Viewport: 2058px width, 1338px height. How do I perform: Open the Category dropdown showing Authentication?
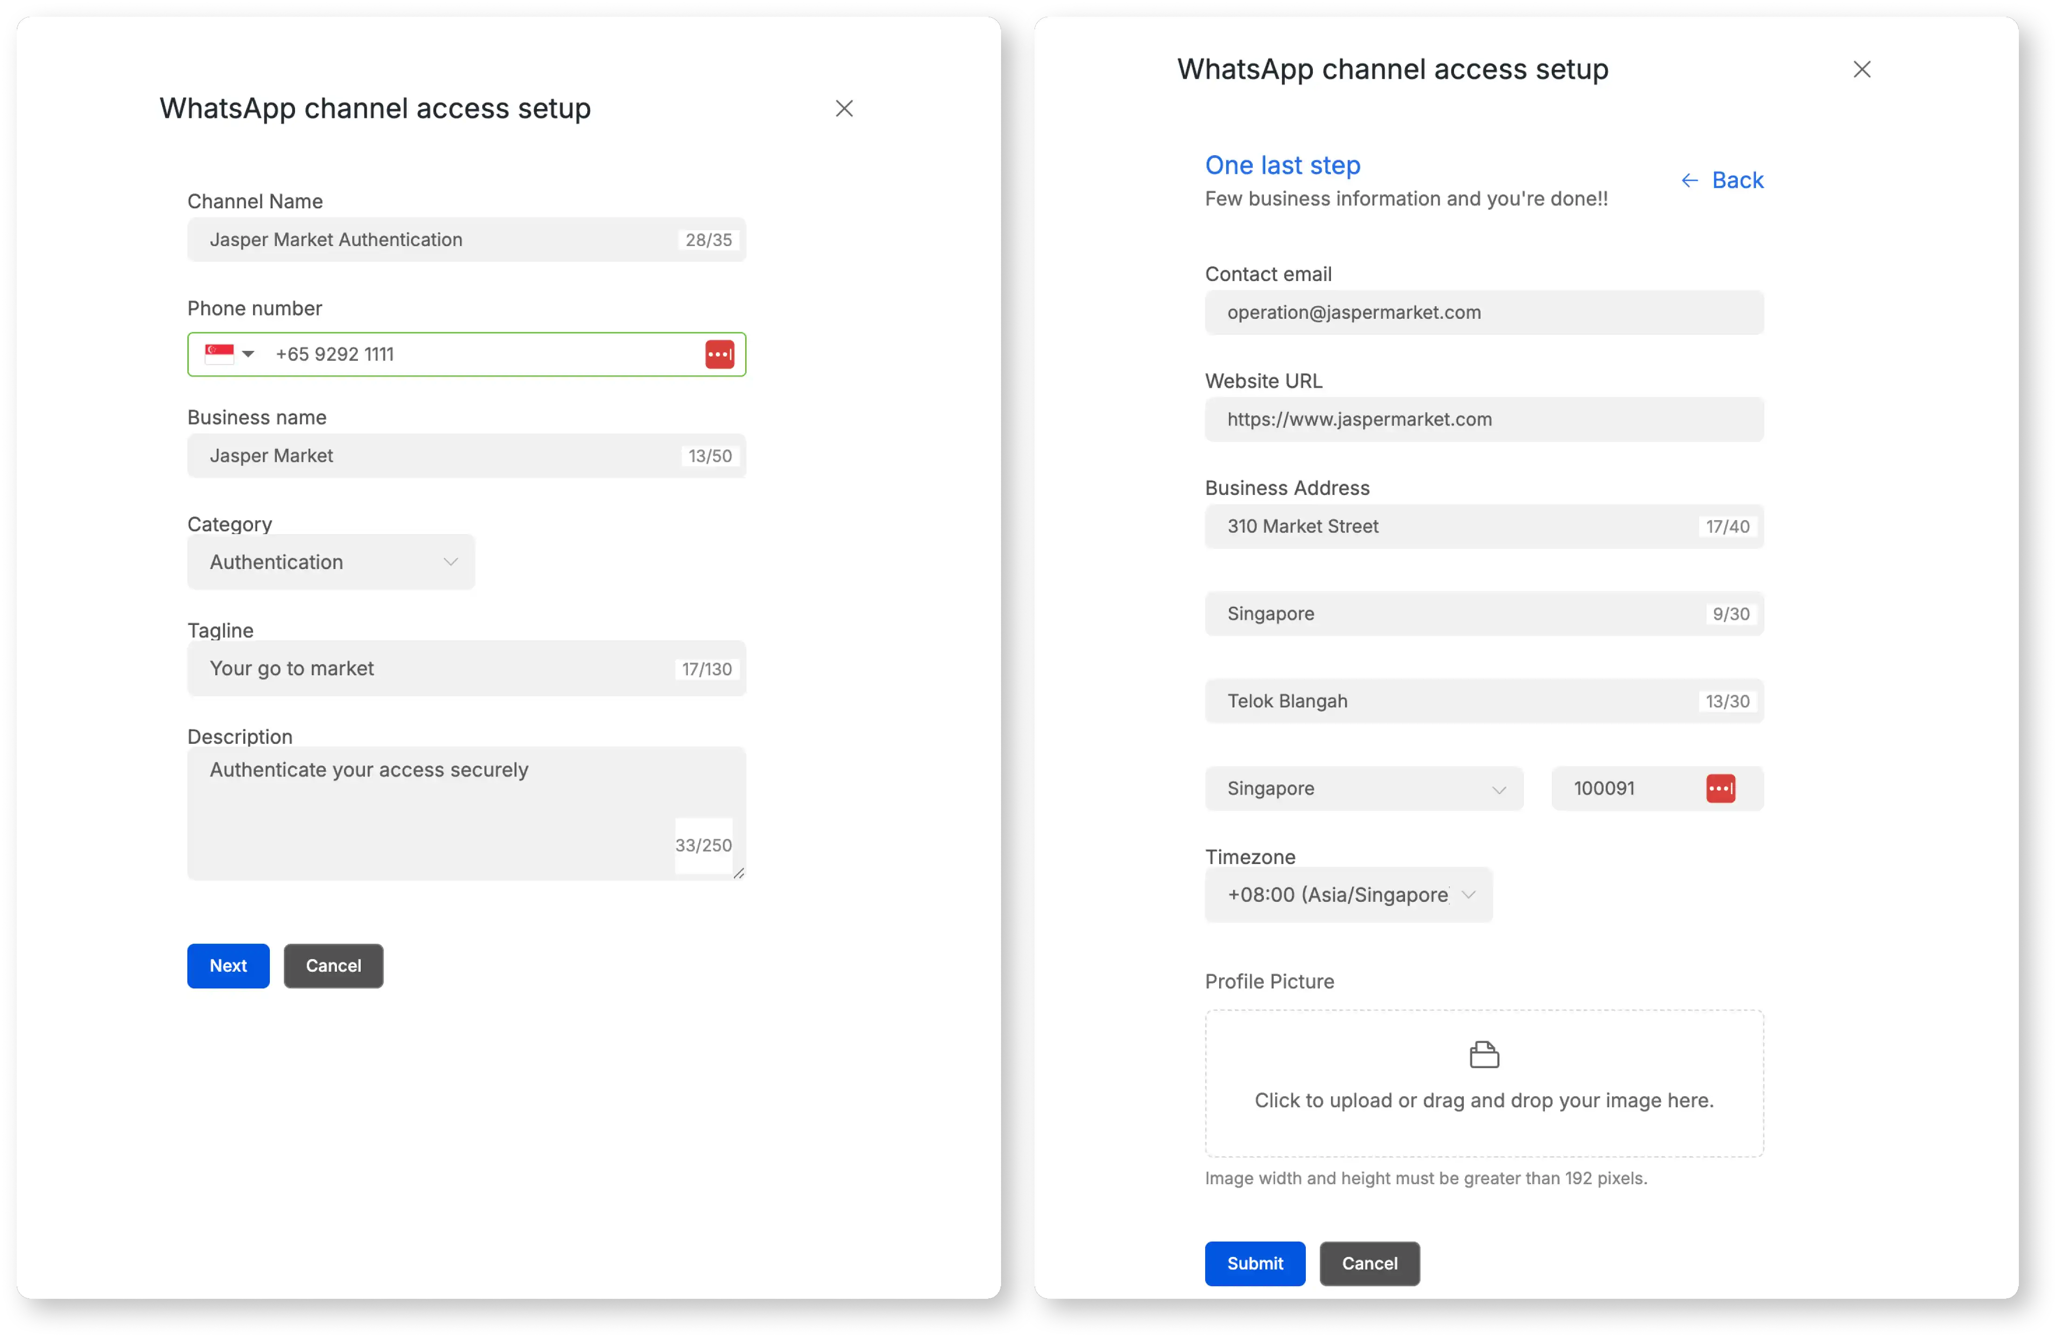pos(331,561)
